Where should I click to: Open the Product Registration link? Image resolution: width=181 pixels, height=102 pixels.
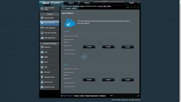pyautogui.click(x=92, y=96)
